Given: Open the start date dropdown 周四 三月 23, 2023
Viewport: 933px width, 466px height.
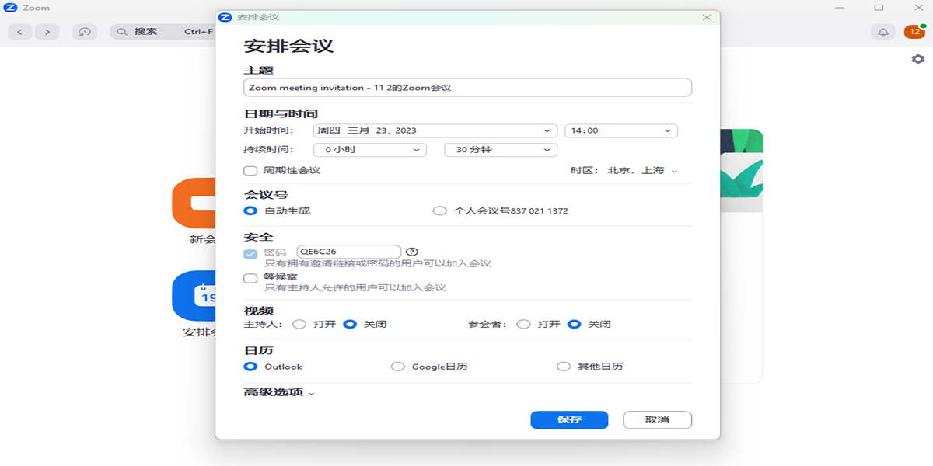Looking at the screenshot, I should [x=435, y=130].
